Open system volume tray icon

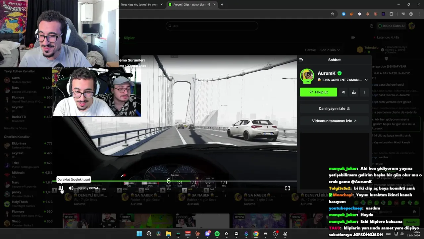click(x=402, y=234)
